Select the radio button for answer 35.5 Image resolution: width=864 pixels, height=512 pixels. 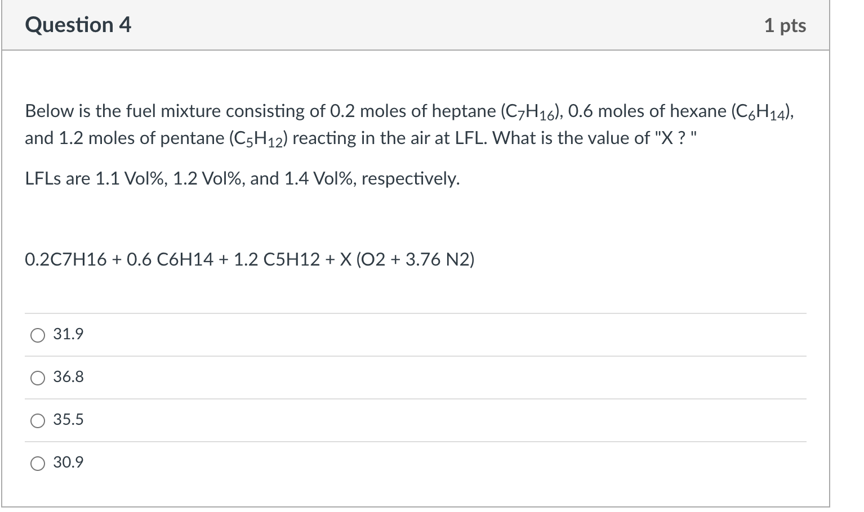coord(37,420)
